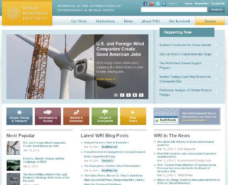The width and height of the screenshot is (228, 185).
Task: Open the LinkedIn icon in header
Action: (x=164, y=4)
